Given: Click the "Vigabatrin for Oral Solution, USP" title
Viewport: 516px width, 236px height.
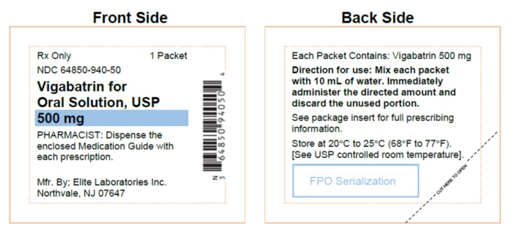Looking at the screenshot, I should (98, 95).
